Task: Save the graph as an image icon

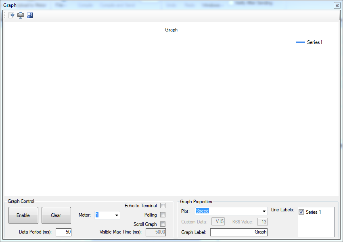Action: tap(29, 15)
